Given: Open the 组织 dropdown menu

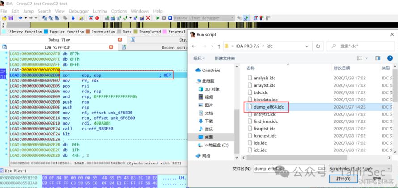Looking at the screenshot, I should click(199, 58).
